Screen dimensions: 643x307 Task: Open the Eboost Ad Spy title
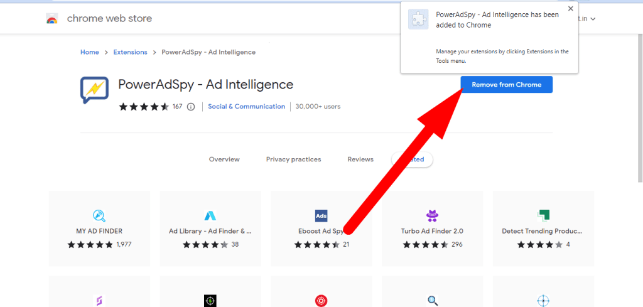tap(321, 231)
